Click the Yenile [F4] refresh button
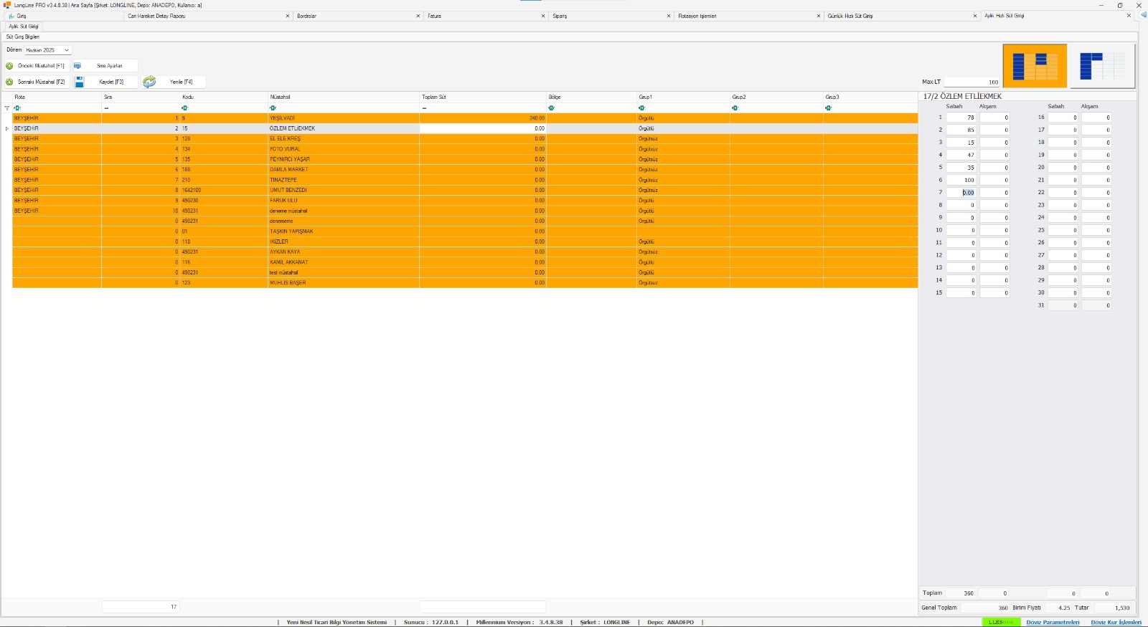The image size is (1148, 627). (x=173, y=82)
